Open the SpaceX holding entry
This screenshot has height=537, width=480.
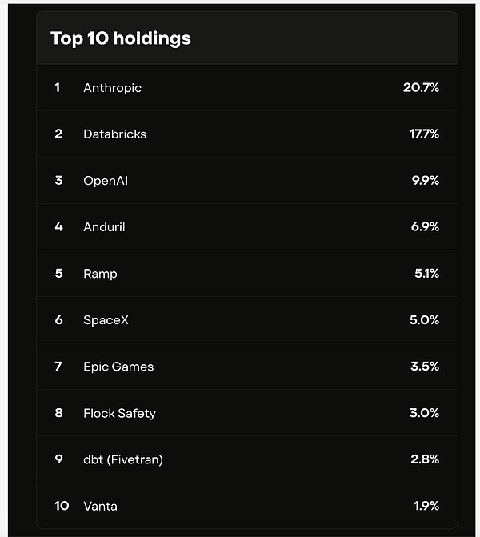pyautogui.click(x=106, y=320)
